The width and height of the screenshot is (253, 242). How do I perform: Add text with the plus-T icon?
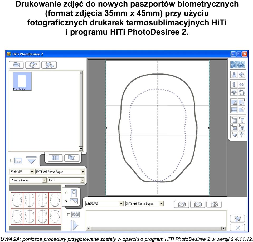(241, 120)
